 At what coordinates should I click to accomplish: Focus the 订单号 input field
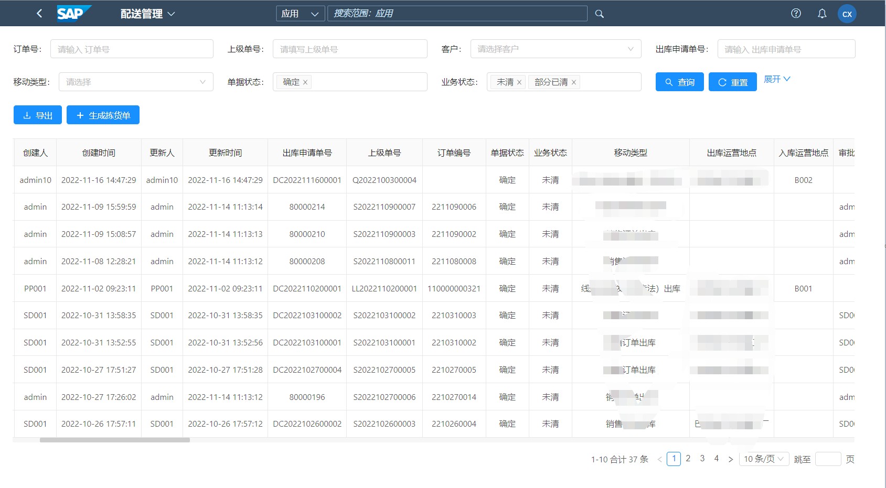[132, 49]
